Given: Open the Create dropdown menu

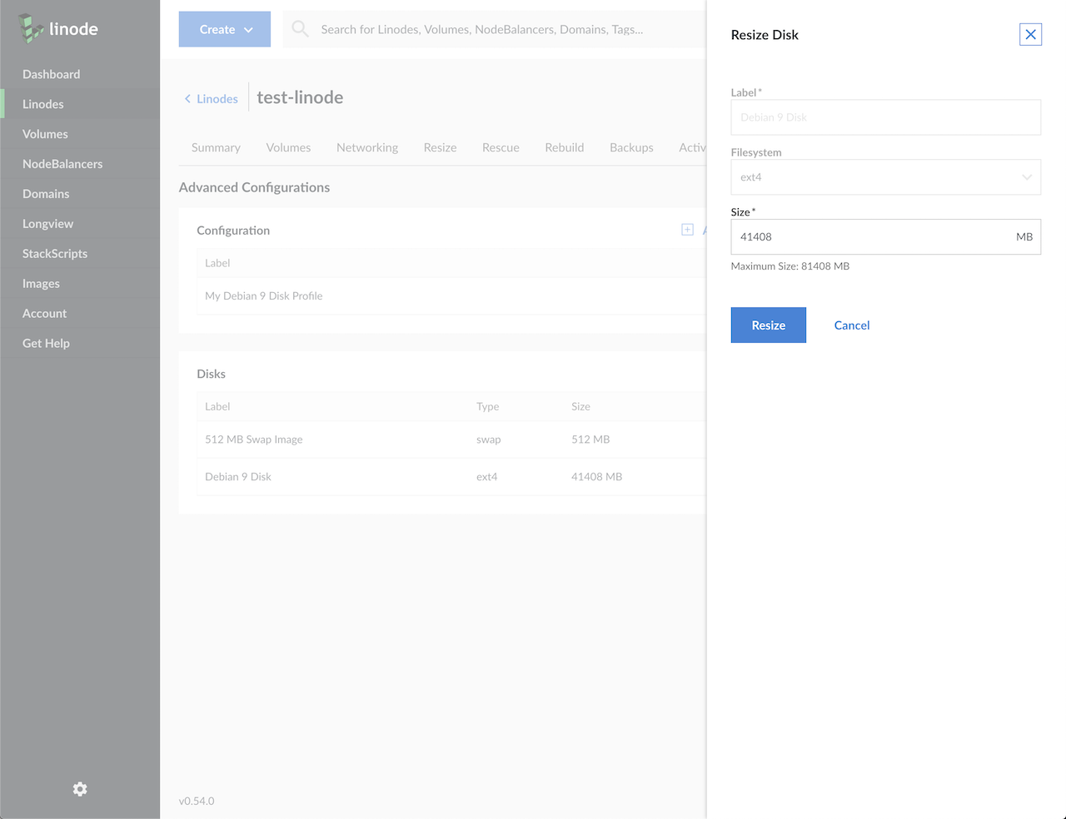Looking at the screenshot, I should coord(225,29).
